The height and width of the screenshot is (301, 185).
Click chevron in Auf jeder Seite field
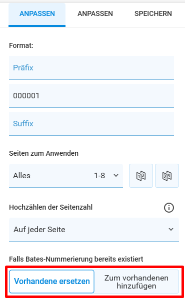pyautogui.click(x=171, y=230)
